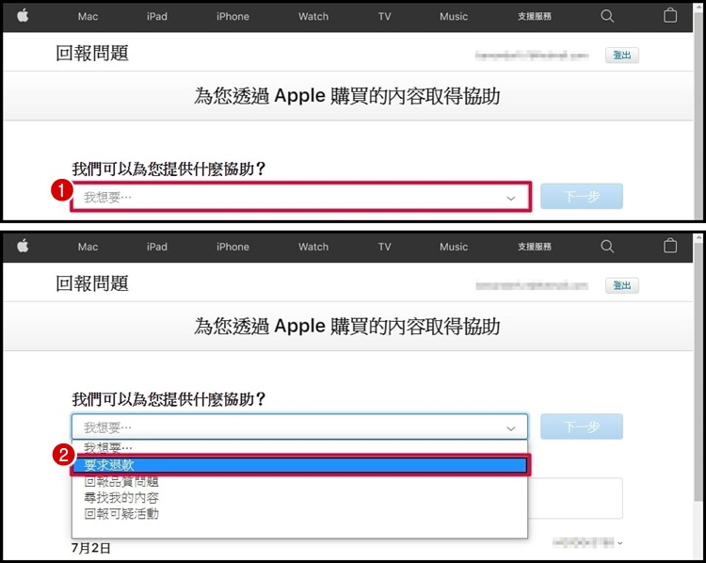Image resolution: width=706 pixels, height=563 pixels.
Task: Click the Apple logo in top screenshot
Action: pyautogui.click(x=23, y=16)
